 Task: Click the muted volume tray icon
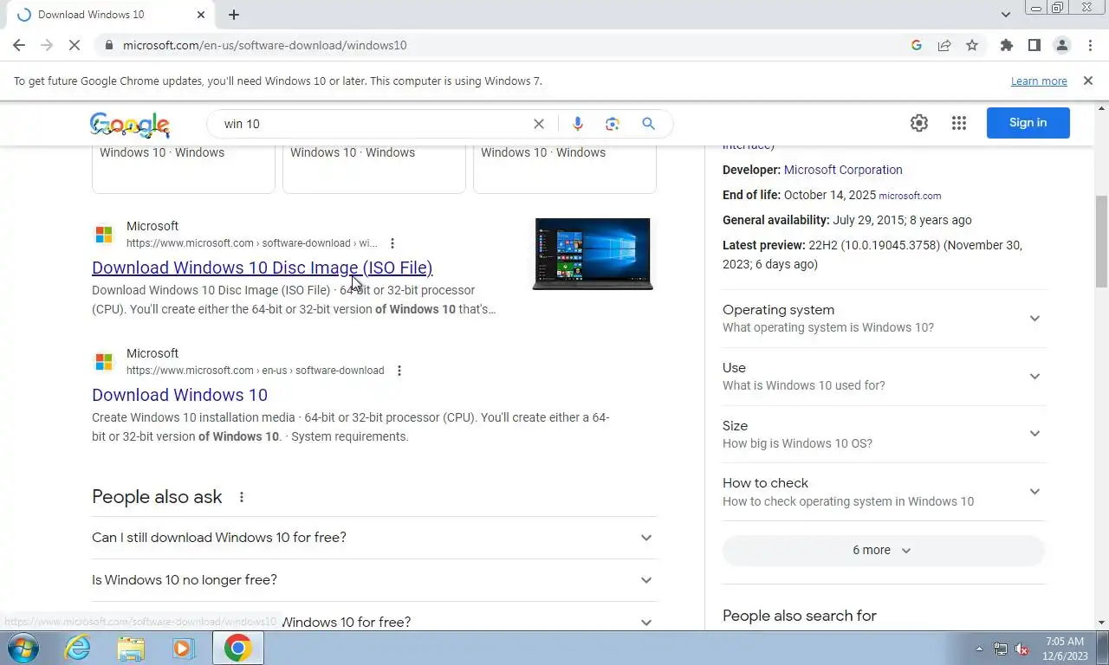point(1022,649)
